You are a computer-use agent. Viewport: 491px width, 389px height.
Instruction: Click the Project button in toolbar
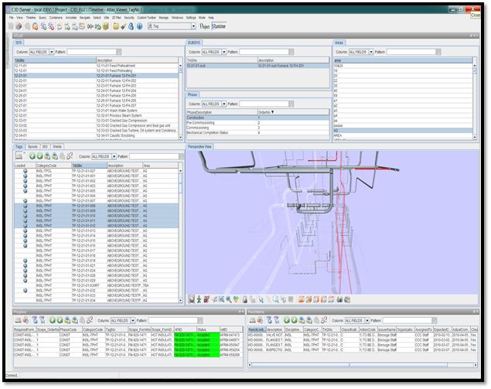tap(203, 26)
